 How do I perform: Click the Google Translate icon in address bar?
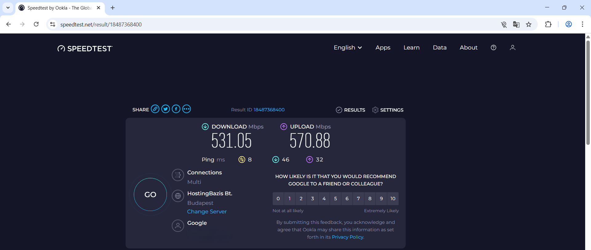(x=516, y=25)
